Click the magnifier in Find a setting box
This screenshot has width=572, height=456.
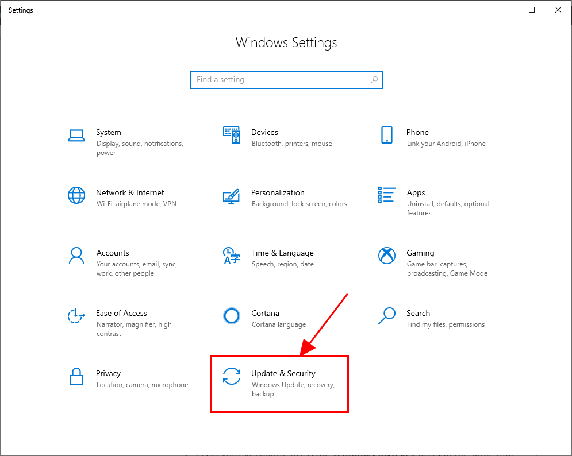tap(374, 79)
